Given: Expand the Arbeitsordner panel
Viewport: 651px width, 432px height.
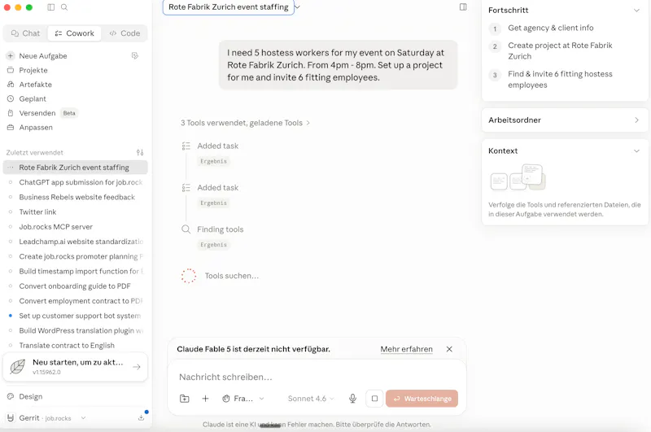Looking at the screenshot, I should (565, 120).
